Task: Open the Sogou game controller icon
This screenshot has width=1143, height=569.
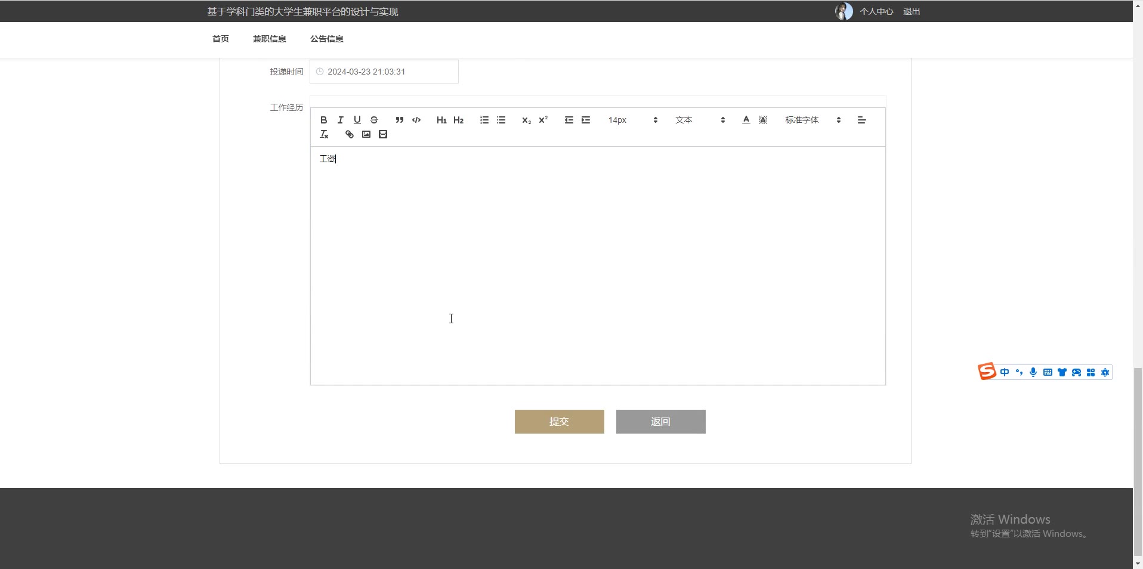Action: tap(1076, 372)
